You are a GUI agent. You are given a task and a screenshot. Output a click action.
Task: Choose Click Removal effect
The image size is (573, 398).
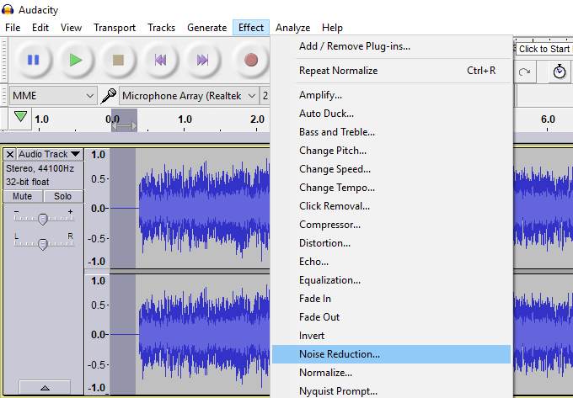pyautogui.click(x=391, y=206)
